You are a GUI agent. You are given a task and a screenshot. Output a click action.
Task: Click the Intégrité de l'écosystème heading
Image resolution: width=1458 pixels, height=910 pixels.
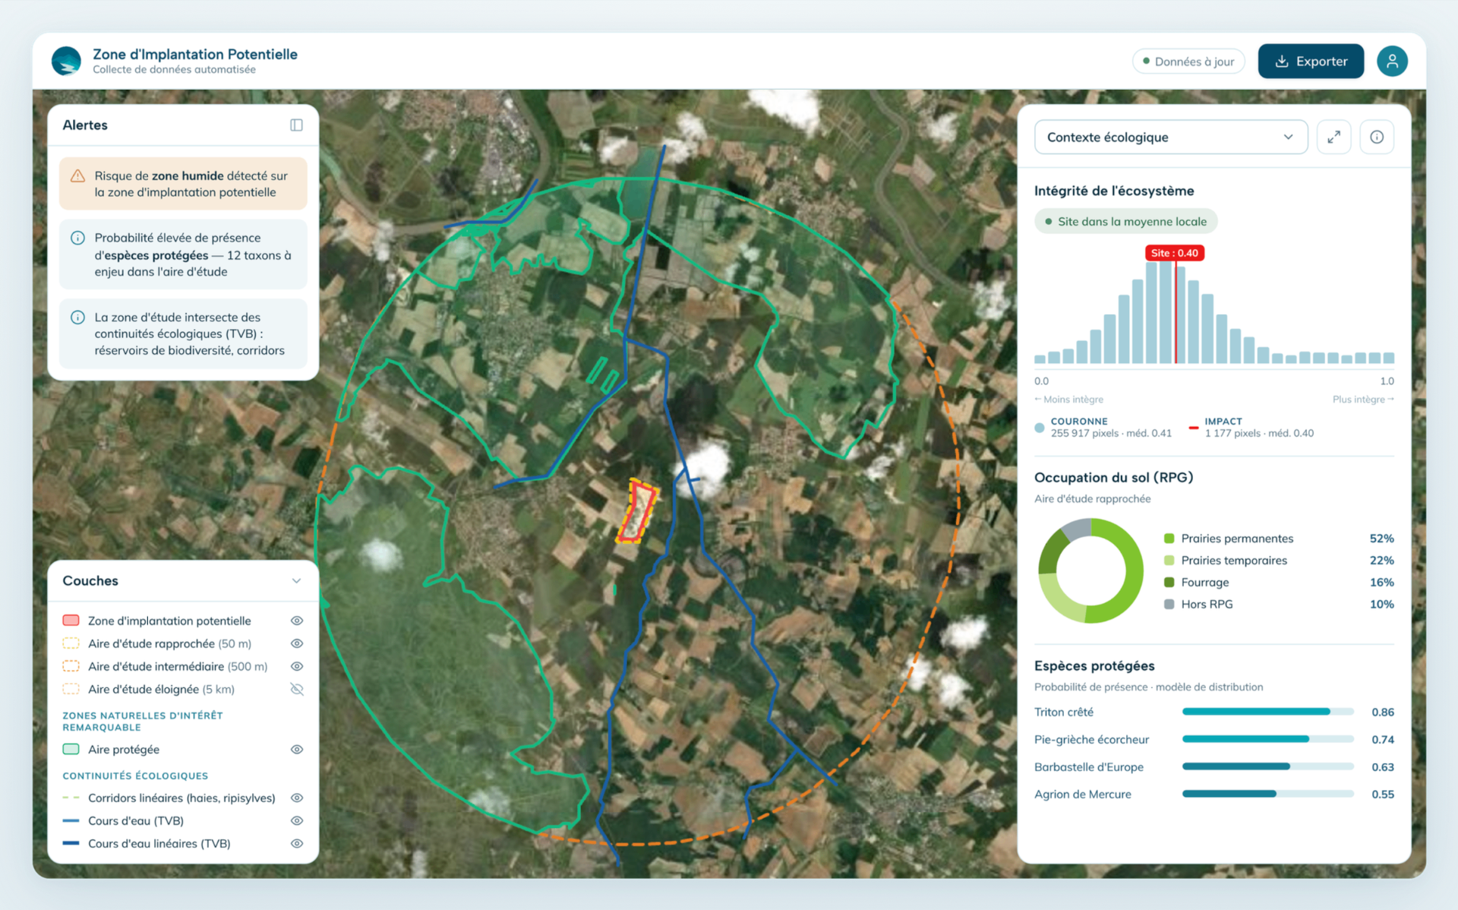tap(1114, 191)
